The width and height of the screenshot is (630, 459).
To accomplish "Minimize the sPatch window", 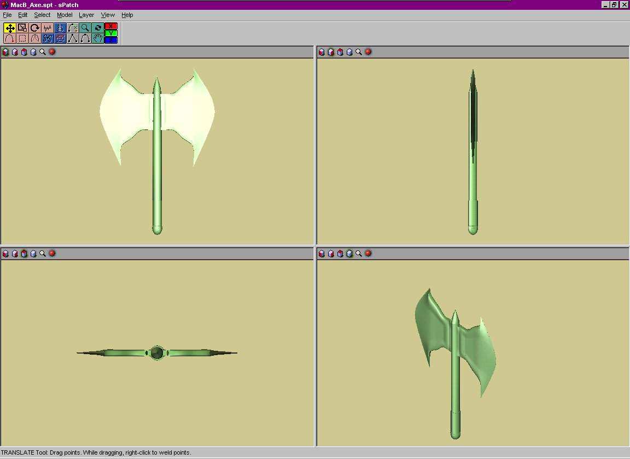I will (x=605, y=5).
